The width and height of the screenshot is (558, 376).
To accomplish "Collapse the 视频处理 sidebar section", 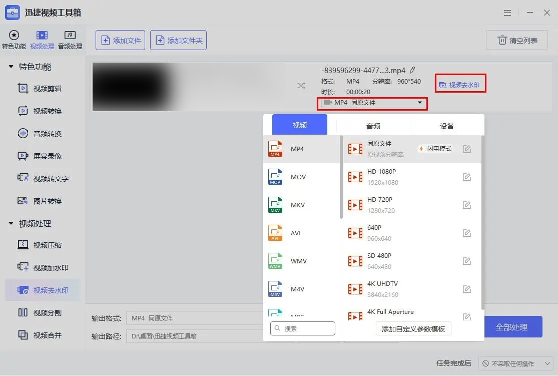I will (x=11, y=224).
